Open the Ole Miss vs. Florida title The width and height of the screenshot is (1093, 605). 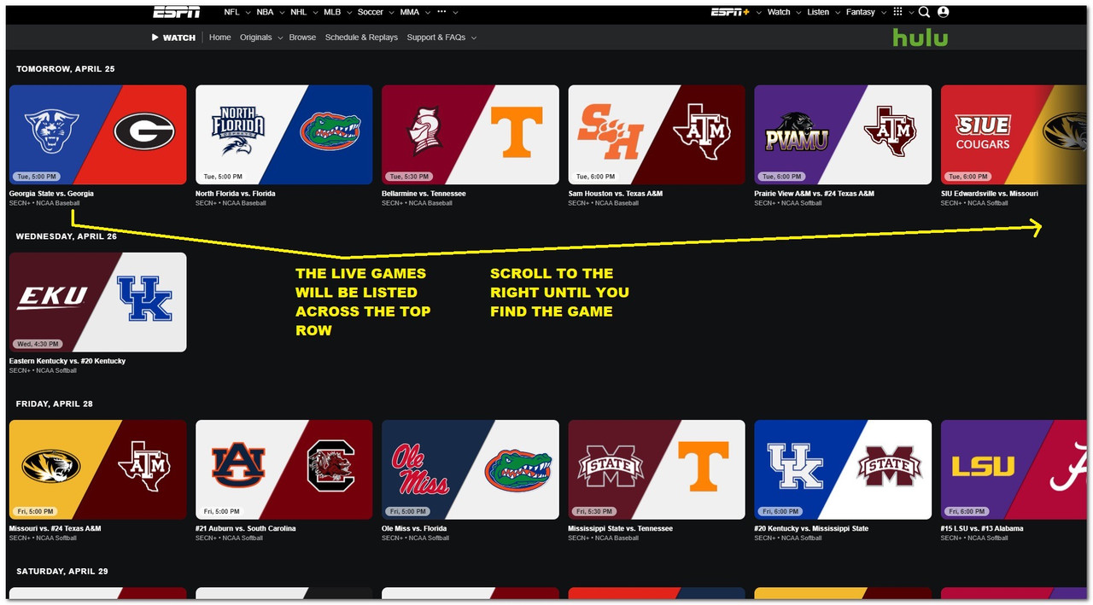click(414, 528)
